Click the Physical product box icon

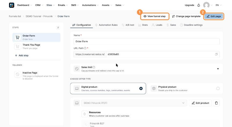pyautogui.click(x=154, y=89)
